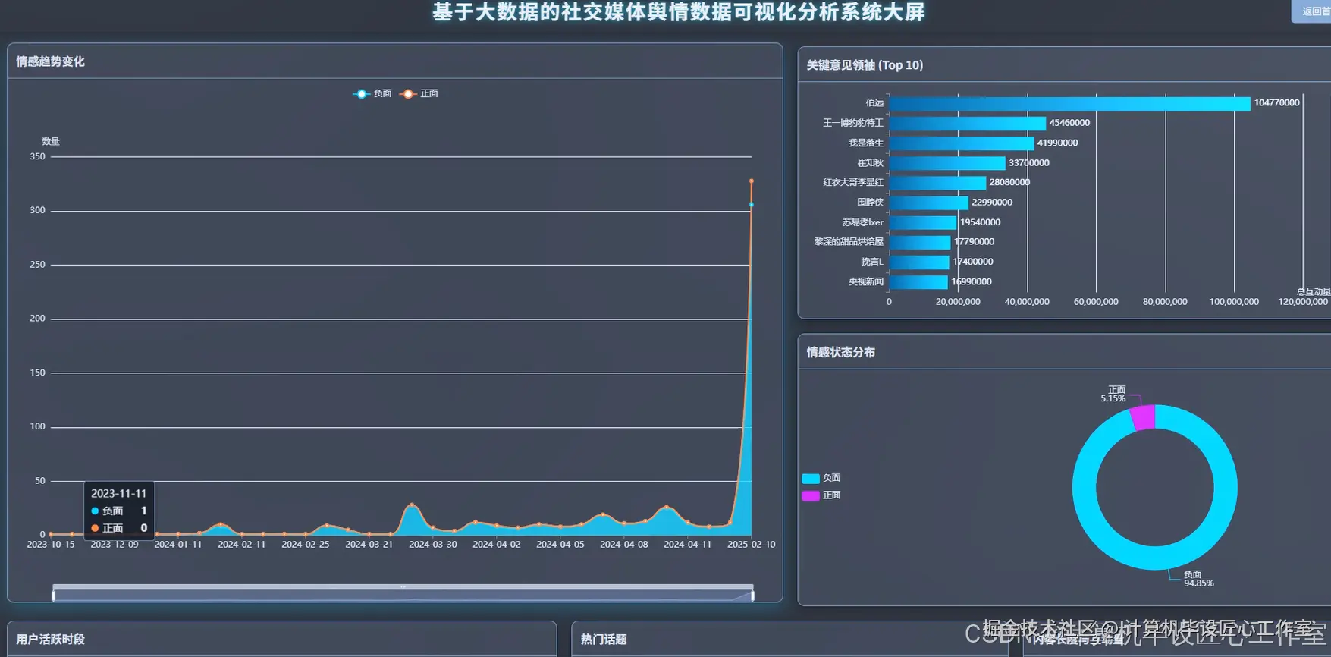
Task: Click the 19540000 value label
Action: click(980, 222)
